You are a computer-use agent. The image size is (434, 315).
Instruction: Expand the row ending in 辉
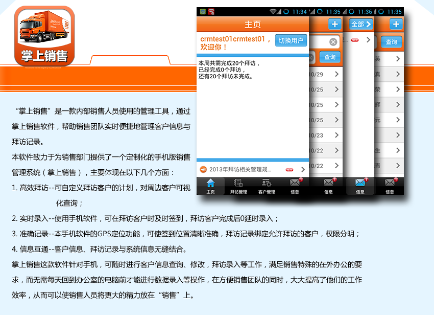[398, 104]
